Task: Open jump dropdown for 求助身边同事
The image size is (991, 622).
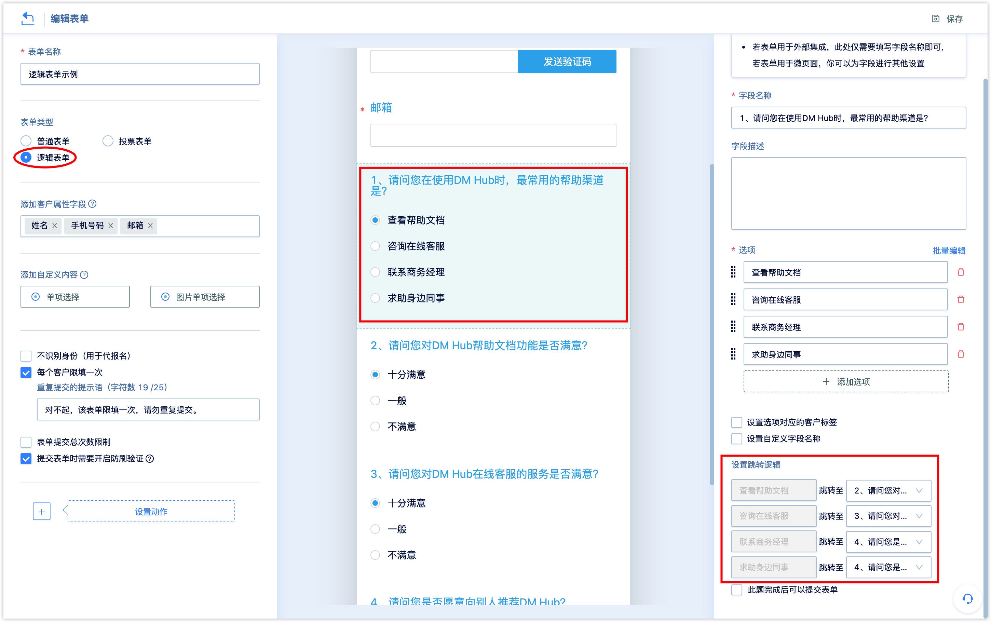Action: click(888, 567)
